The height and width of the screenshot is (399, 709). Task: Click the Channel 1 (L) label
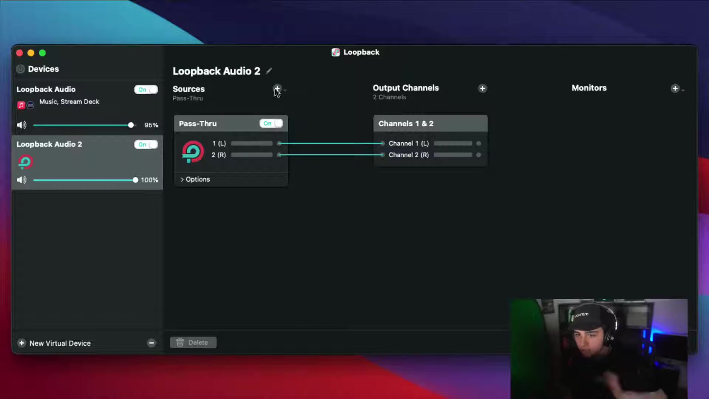pos(409,143)
